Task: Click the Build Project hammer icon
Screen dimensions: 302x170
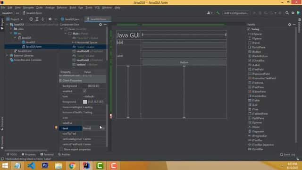Action: pos(218,13)
